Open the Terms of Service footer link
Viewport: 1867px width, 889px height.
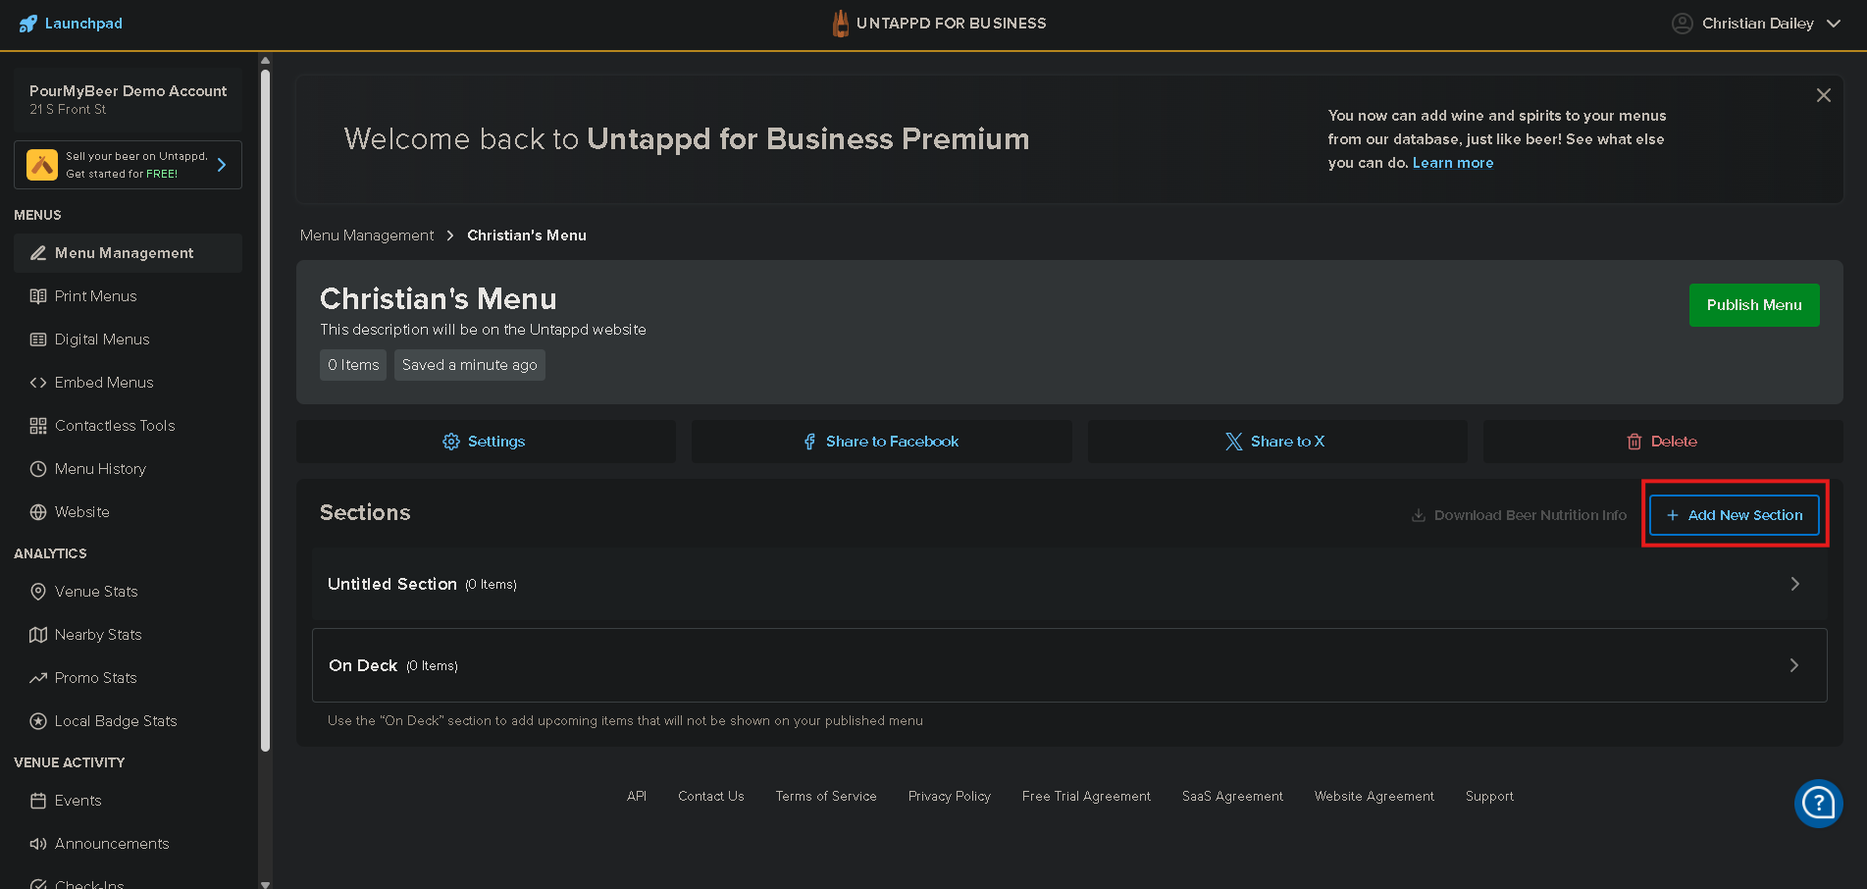click(826, 797)
